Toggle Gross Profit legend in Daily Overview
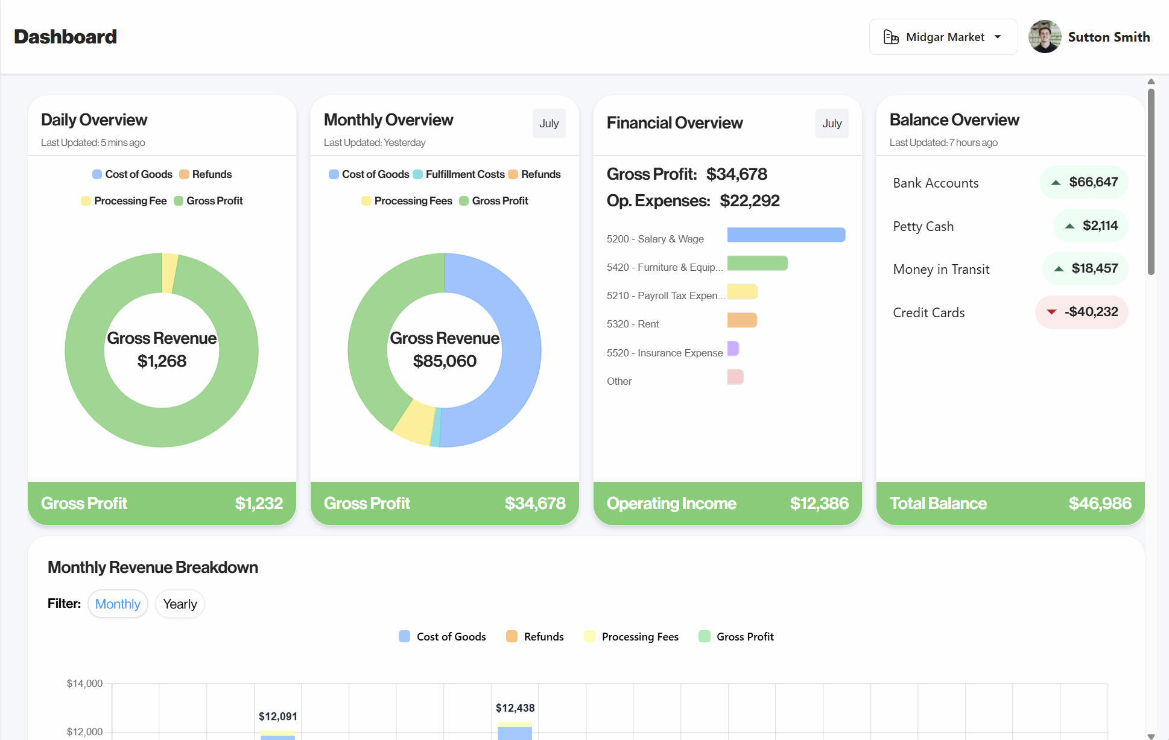The height and width of the screenshot is (740, 1169). 208,201
